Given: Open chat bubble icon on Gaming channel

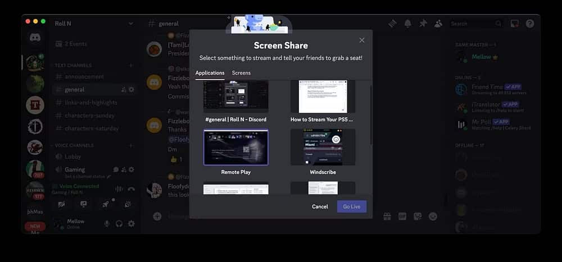Looking at the screenshot, I should tap(116, 169).
